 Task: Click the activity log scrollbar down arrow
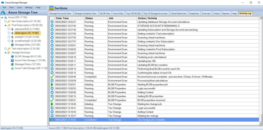pos(260,124)
